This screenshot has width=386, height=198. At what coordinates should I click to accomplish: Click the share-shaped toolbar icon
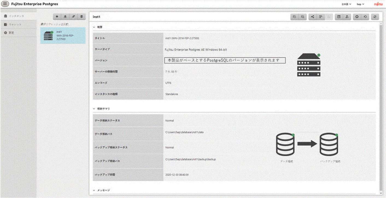313,17
